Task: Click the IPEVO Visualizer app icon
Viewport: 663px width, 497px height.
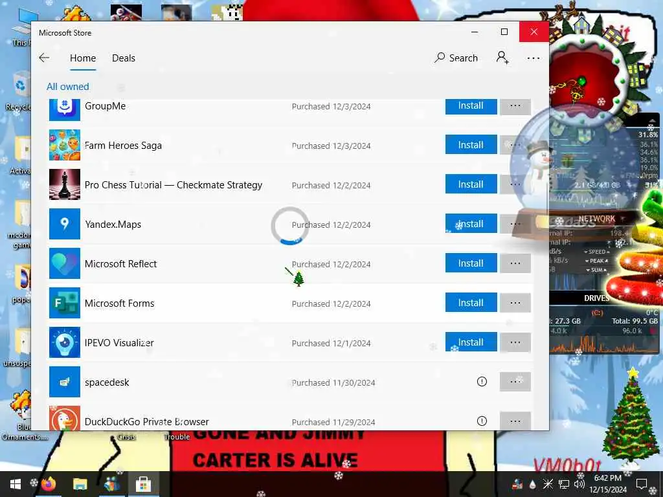Action: click(x=65, y=342)
